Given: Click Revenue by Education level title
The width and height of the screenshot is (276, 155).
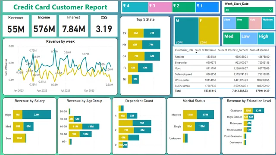Looking at the screenshot, I should [x=249, y=101].
